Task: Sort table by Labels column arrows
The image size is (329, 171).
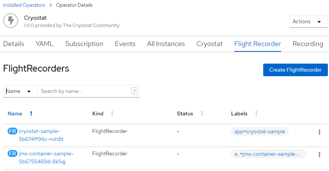Action: tap(256, 113)
